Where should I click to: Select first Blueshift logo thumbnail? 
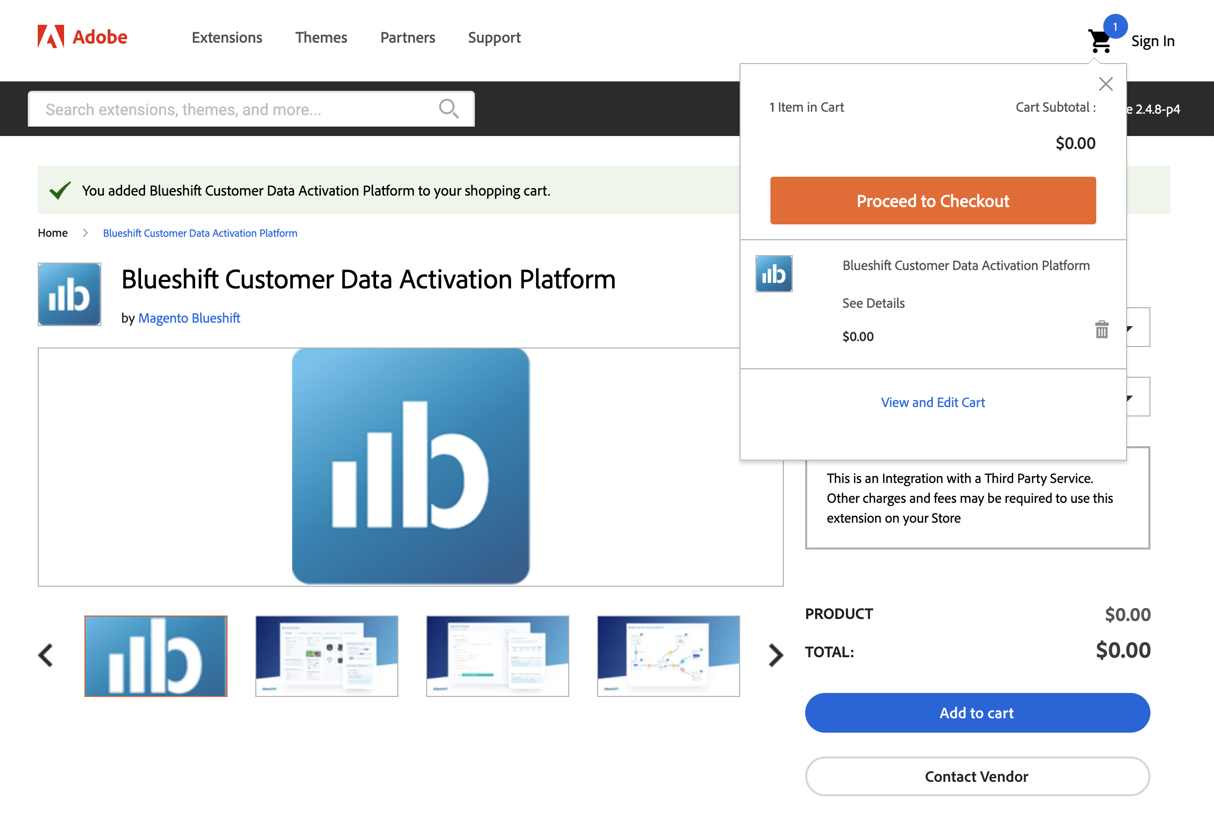[155, 656]
